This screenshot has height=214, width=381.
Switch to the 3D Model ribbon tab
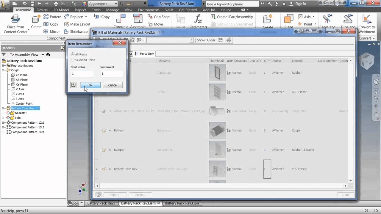click(61, 10)
